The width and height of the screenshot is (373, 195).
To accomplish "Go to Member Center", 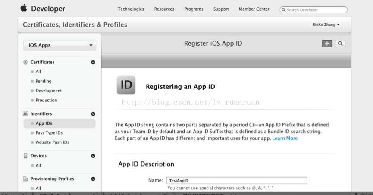I will (254, 9).
